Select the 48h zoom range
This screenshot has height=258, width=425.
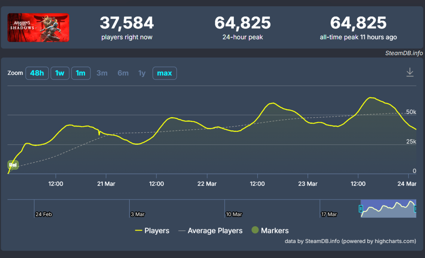pyautogui.click(x=37, y=73)
